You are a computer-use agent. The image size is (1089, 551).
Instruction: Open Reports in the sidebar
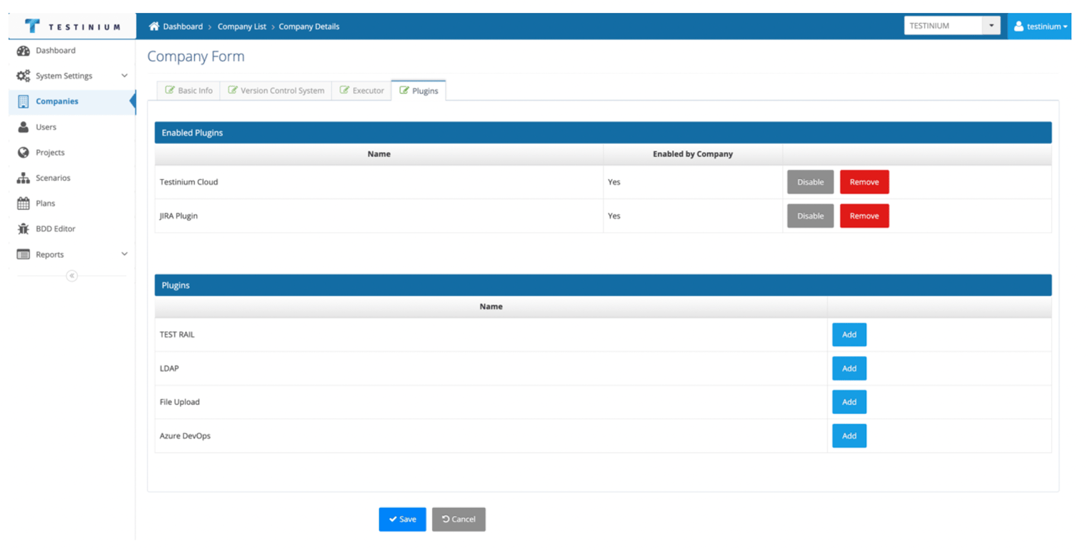pyautogui.click(x=72, y=254)
